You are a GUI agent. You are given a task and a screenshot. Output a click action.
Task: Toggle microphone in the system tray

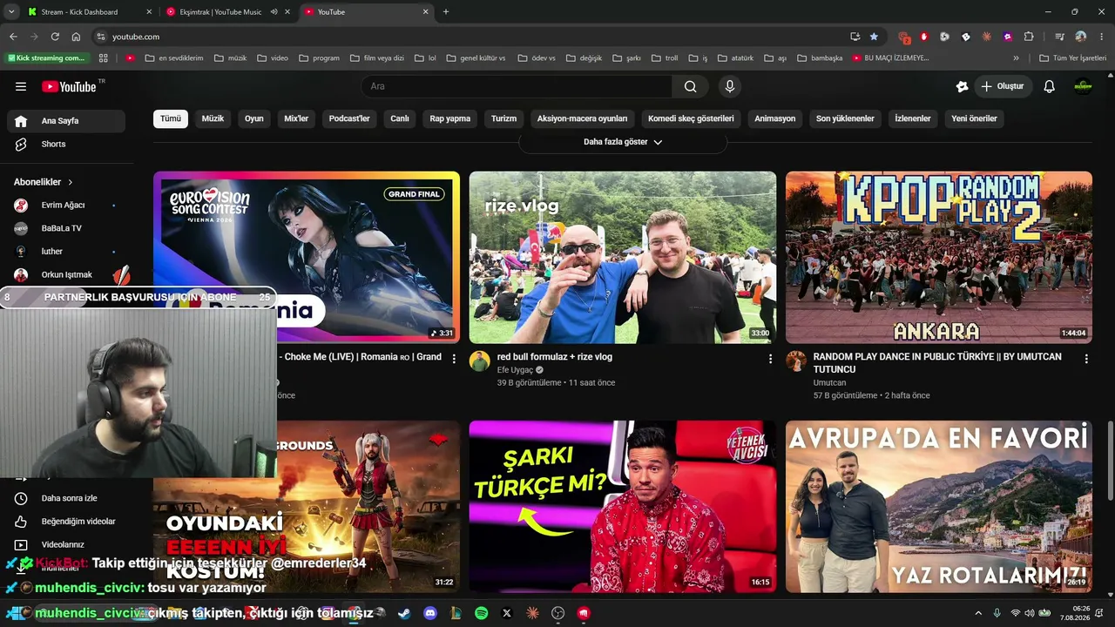pos(997,613)
